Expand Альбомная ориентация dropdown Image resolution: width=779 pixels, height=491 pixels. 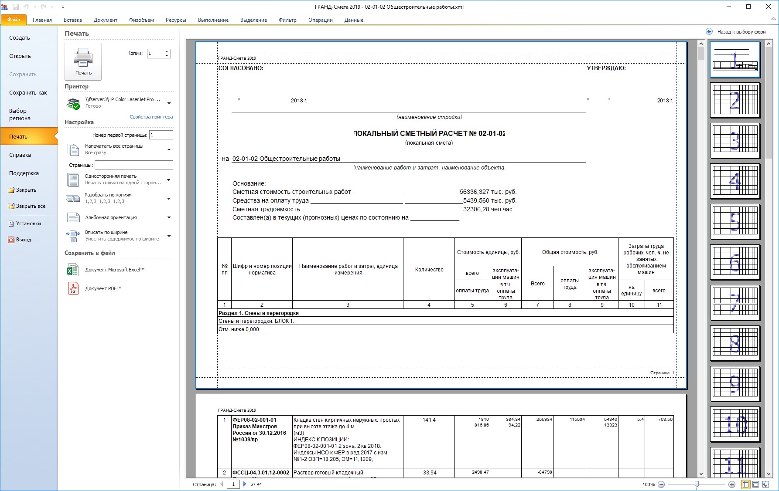coord(169,217)
